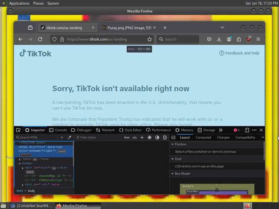Reload the TikTok page

(40, 39)
